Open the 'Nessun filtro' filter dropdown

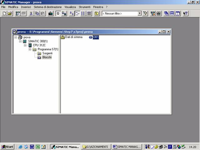[139, 13]
